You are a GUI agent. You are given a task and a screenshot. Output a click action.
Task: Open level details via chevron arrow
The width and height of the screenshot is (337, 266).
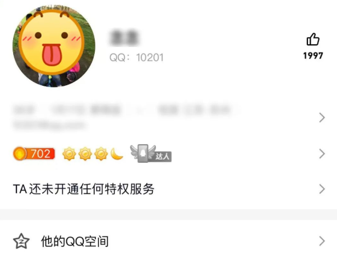click(x=322, y=154)
